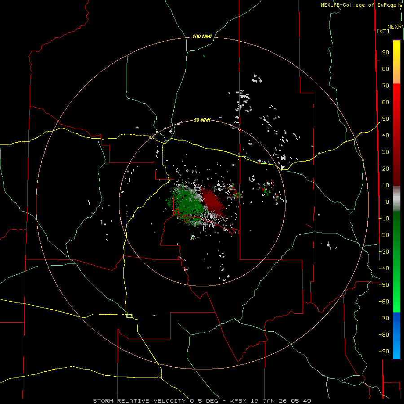Pick the gray zero-velocity segment of color bar
Image resolution: width=404 pixels, height=404 pixels.
pyautogui.click(x=396, y=199)
